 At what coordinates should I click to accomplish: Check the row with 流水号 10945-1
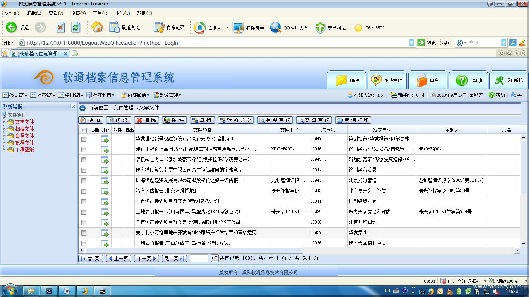[x=84, y=160]
